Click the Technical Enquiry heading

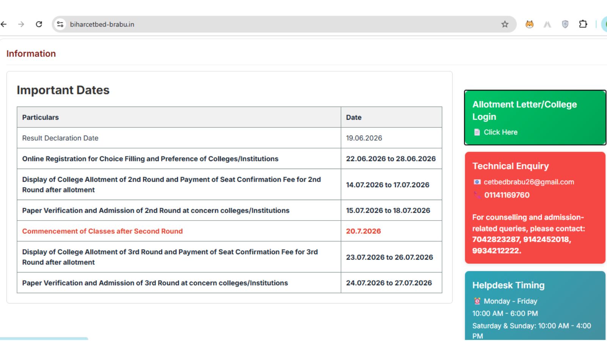click(x=510, y=166)
